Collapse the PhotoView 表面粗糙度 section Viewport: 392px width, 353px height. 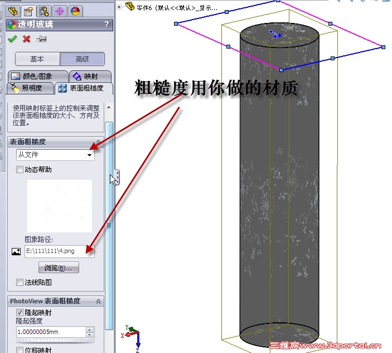coord(98,301)
